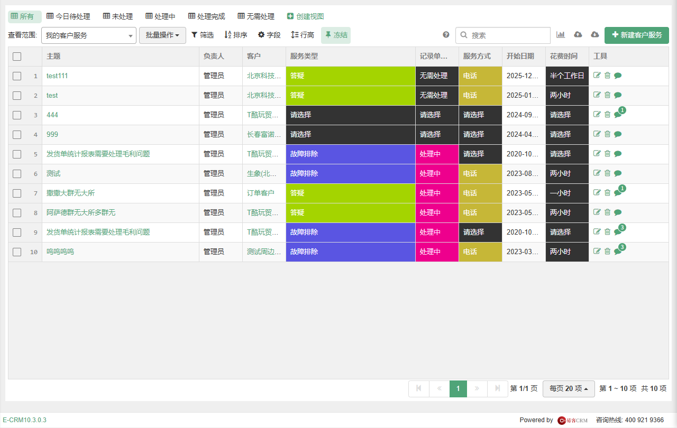Click the 新建客户服务 button

(x=637, y=35)
